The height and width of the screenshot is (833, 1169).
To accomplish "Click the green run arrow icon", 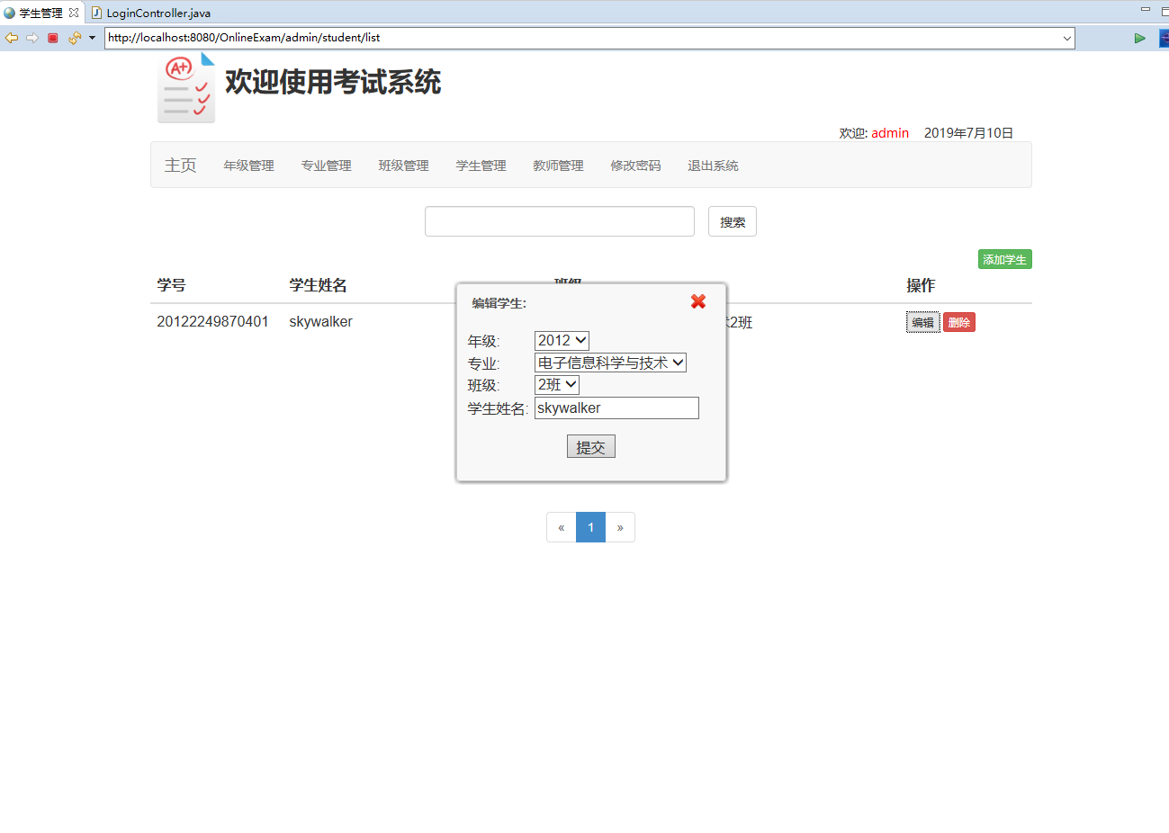I will pos(1138,38).
